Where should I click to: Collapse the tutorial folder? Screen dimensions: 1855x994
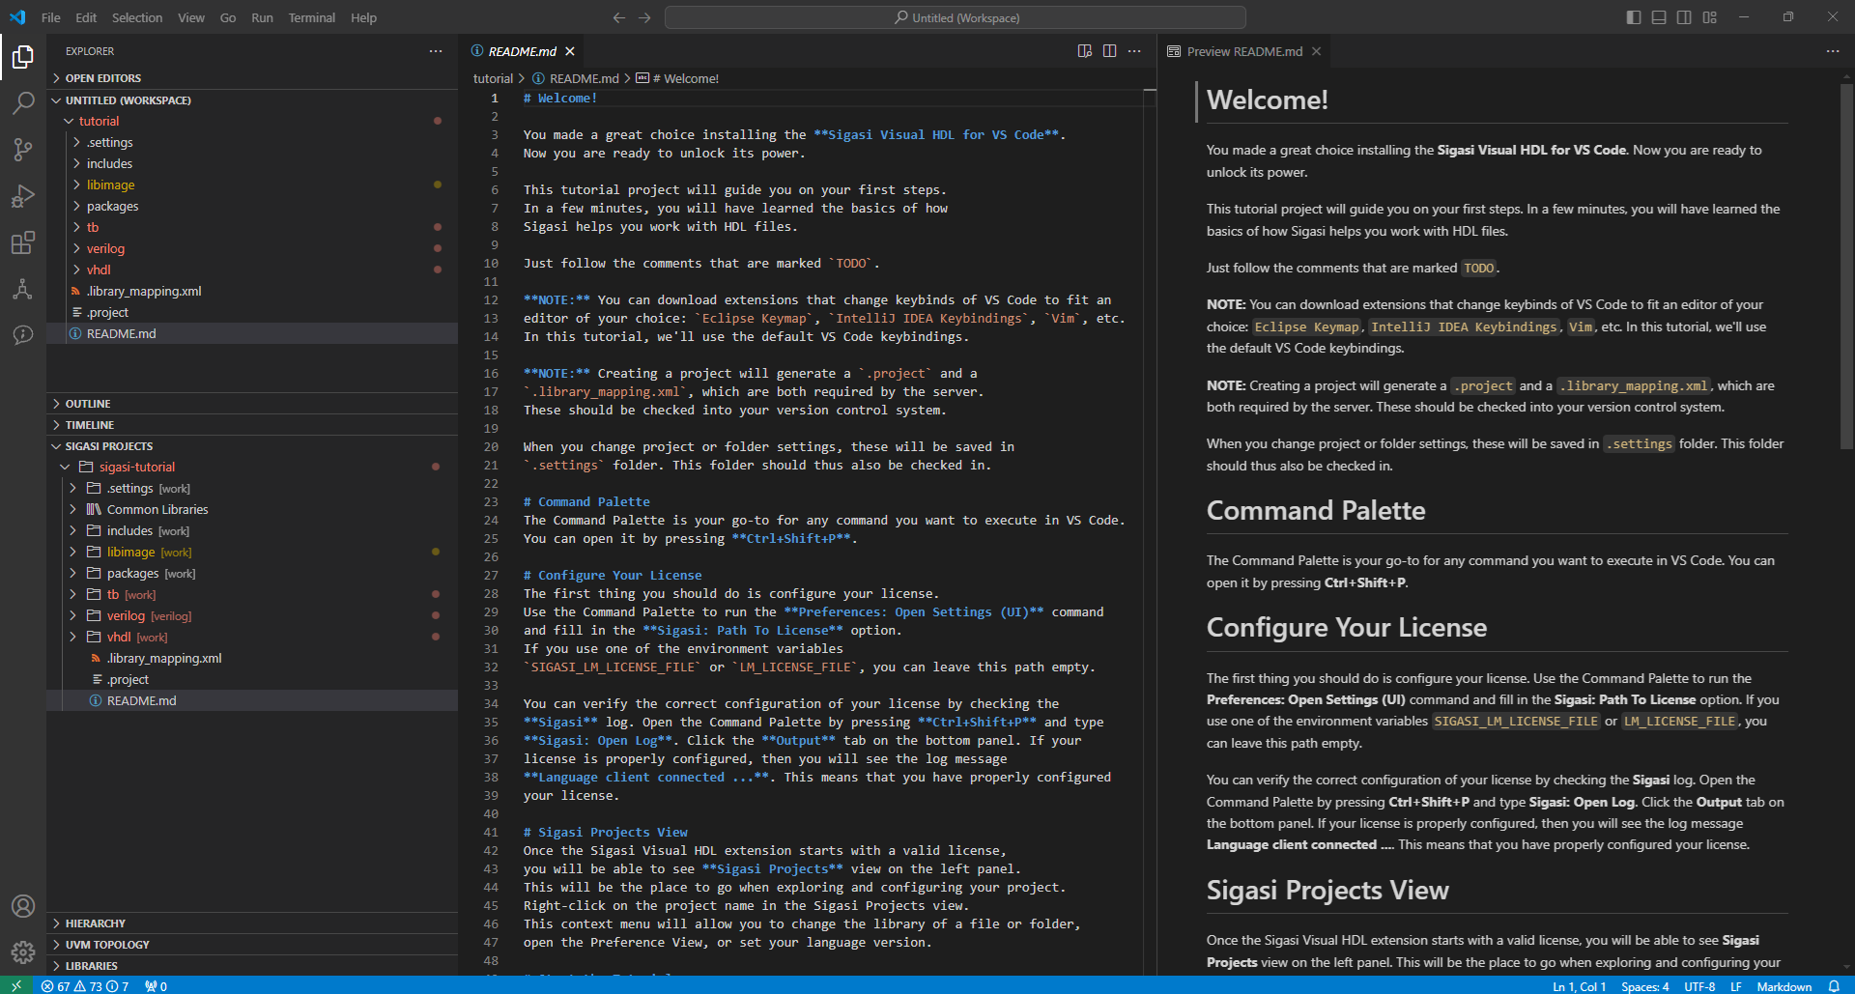click(252, 121)
